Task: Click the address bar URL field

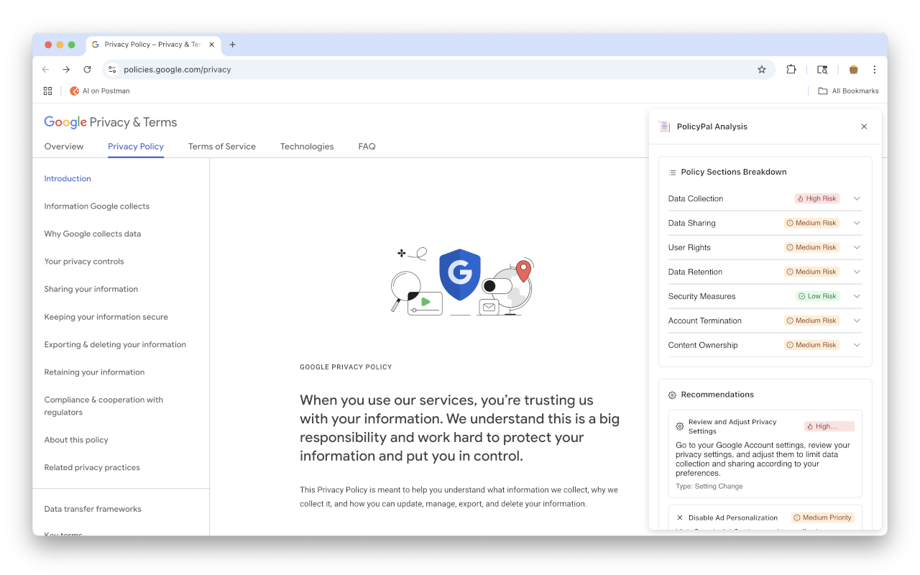Action: 438,70
